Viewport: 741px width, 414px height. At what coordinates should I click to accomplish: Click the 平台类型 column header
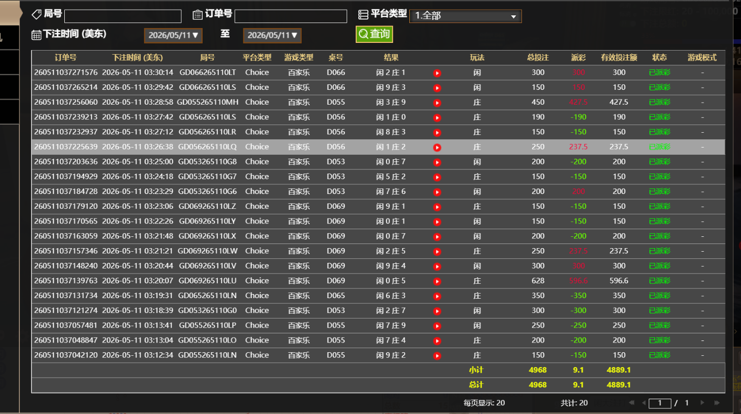click(x=257, y=58)
